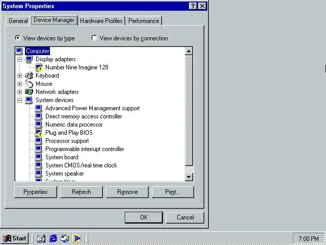Click the System board device icon

click(39, 157)
